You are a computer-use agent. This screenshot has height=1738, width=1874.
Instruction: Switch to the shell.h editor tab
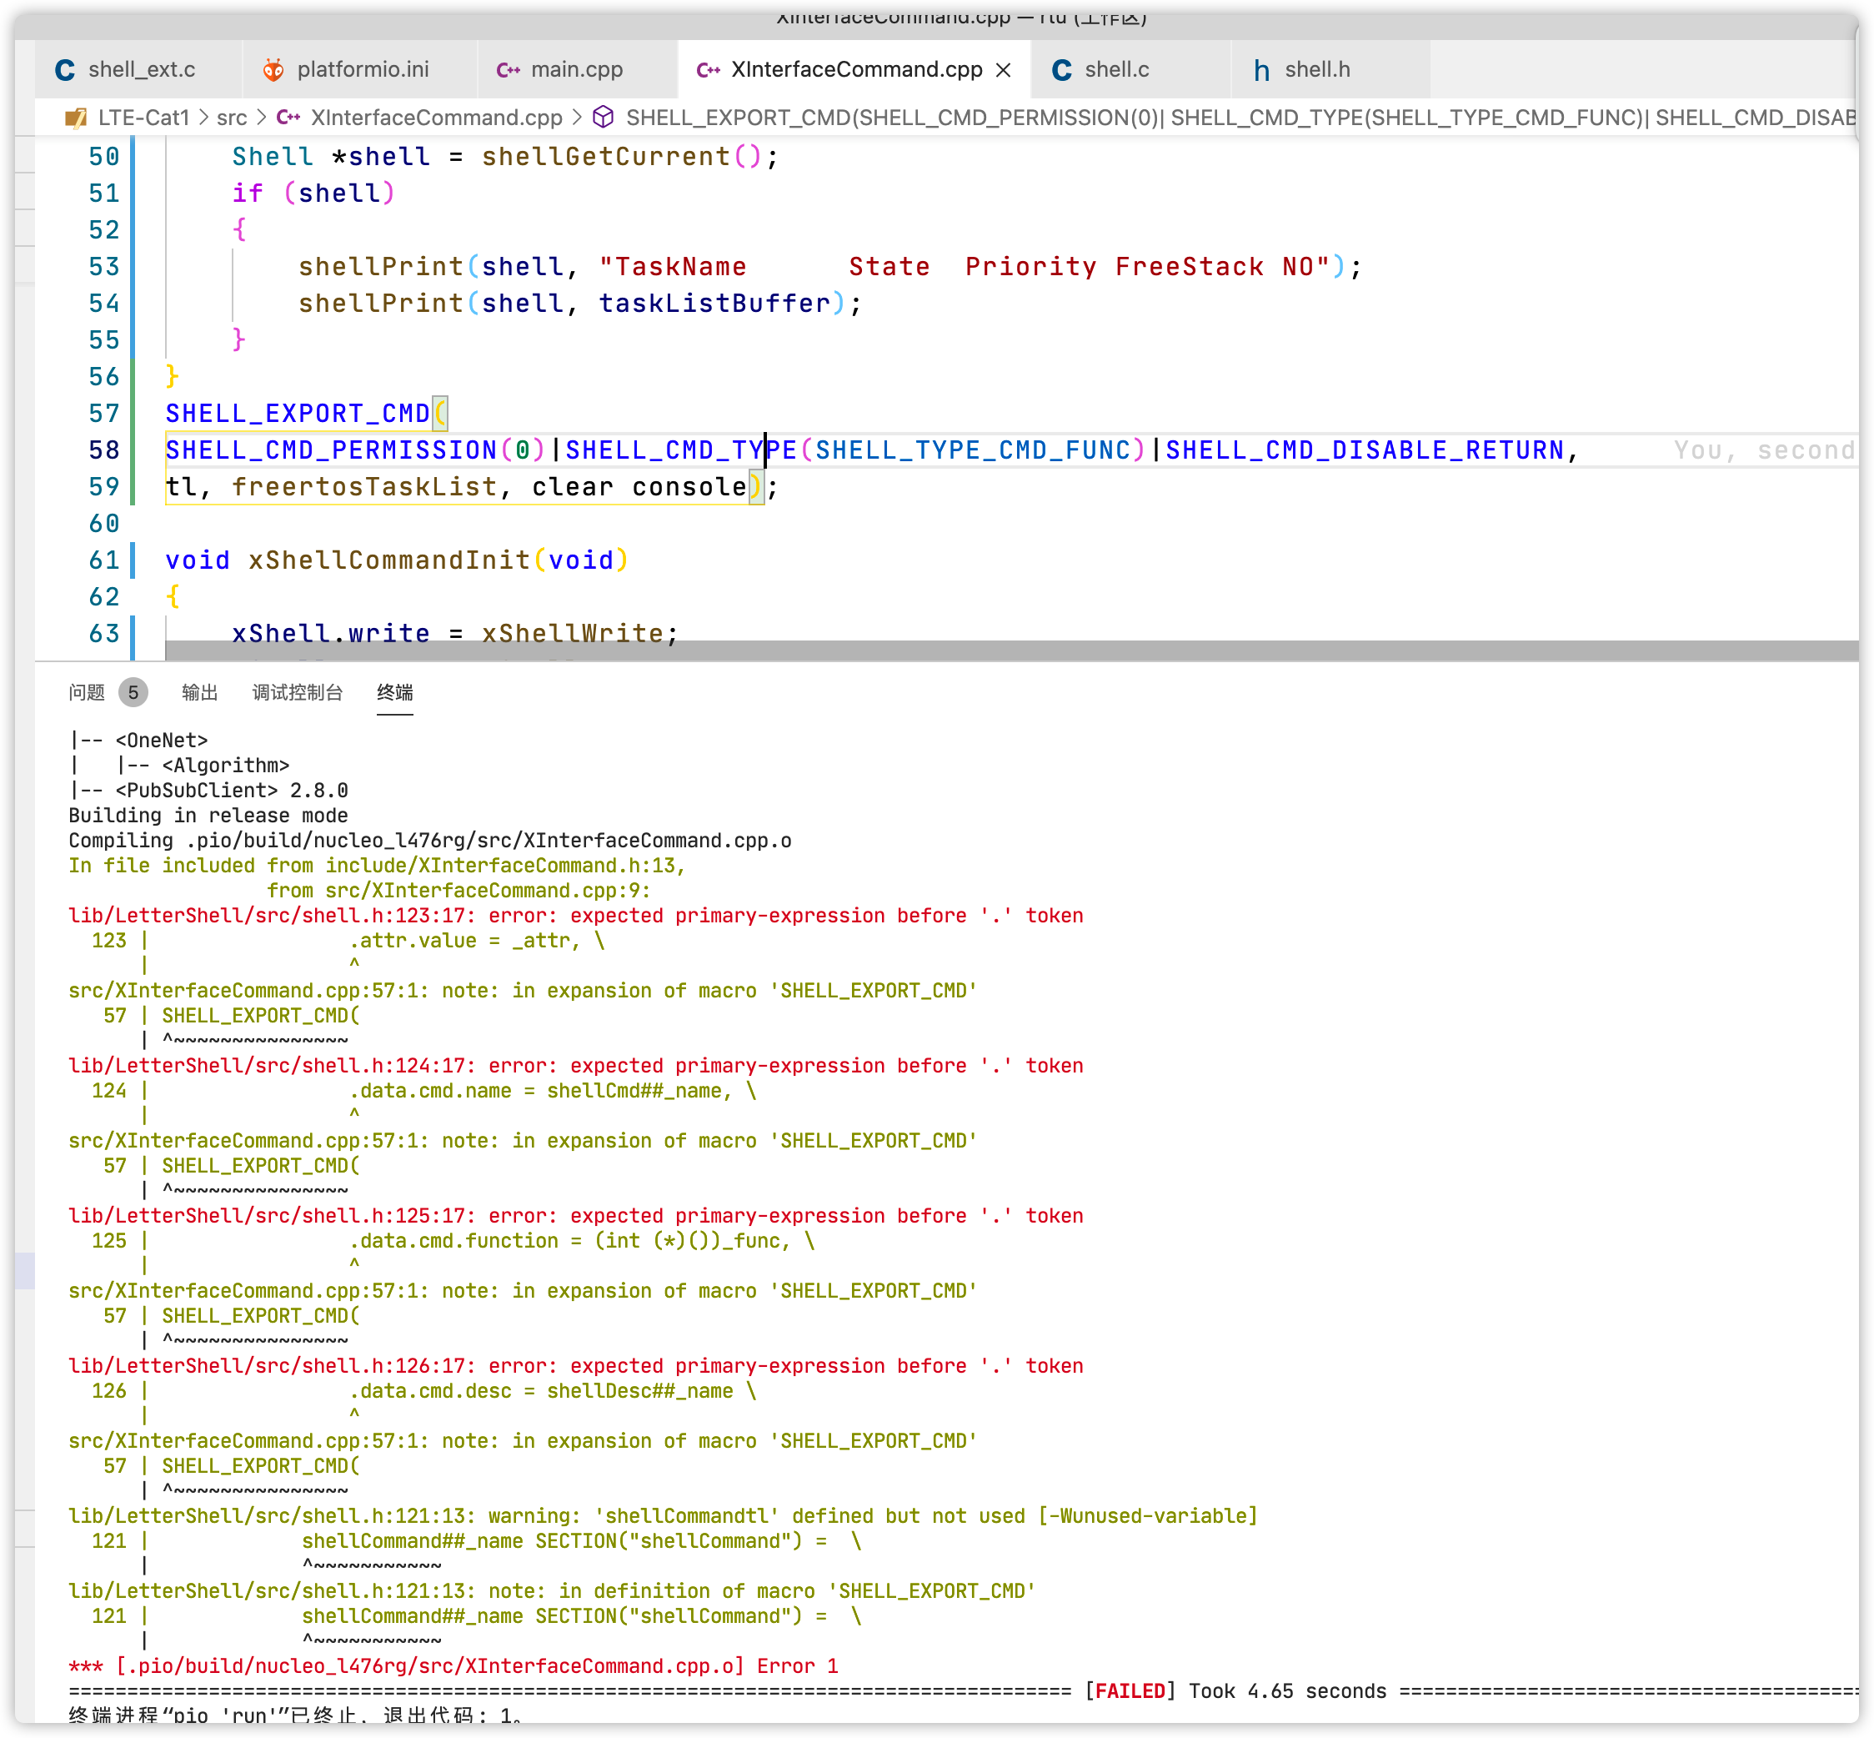[x=1316, y=68]
